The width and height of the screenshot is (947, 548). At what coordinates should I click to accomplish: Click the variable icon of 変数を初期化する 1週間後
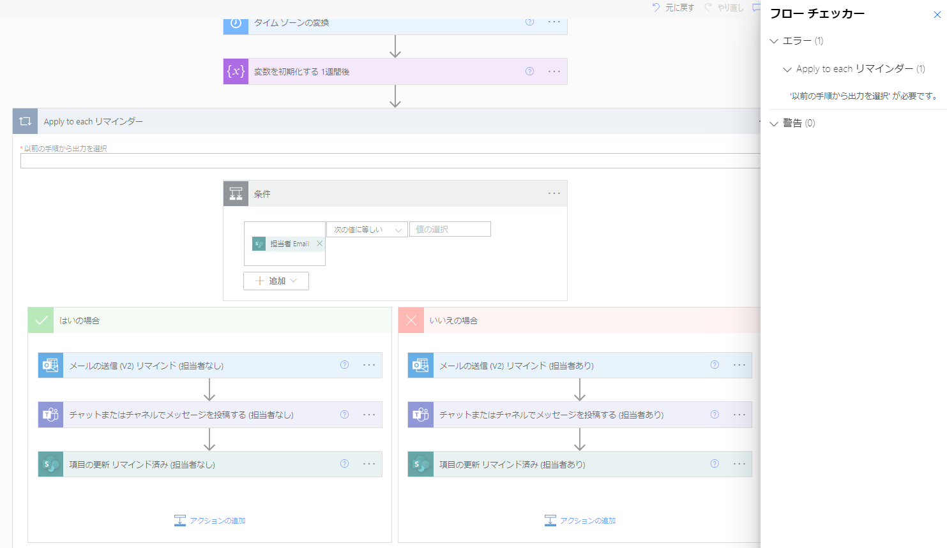click(x=236, y=71)
